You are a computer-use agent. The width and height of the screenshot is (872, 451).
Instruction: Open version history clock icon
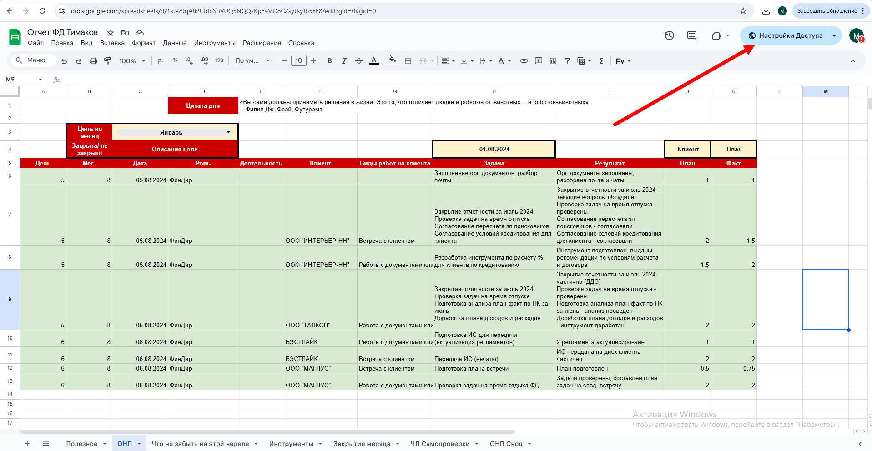pyautogui.click(x=669, y=35)
